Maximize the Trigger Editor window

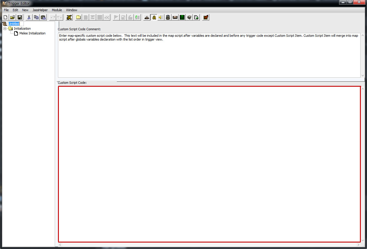click(350, 2)
